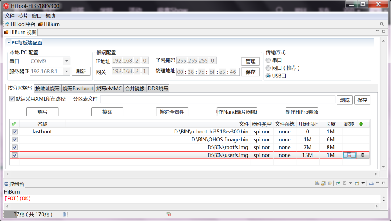Click the D:\BIN\rootfs.img file cell
Screen dimensions: 391x221
(158, 147)
